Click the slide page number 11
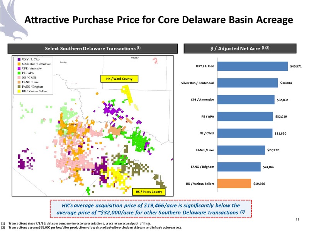309x231 pixels. (x=297, y=219)
